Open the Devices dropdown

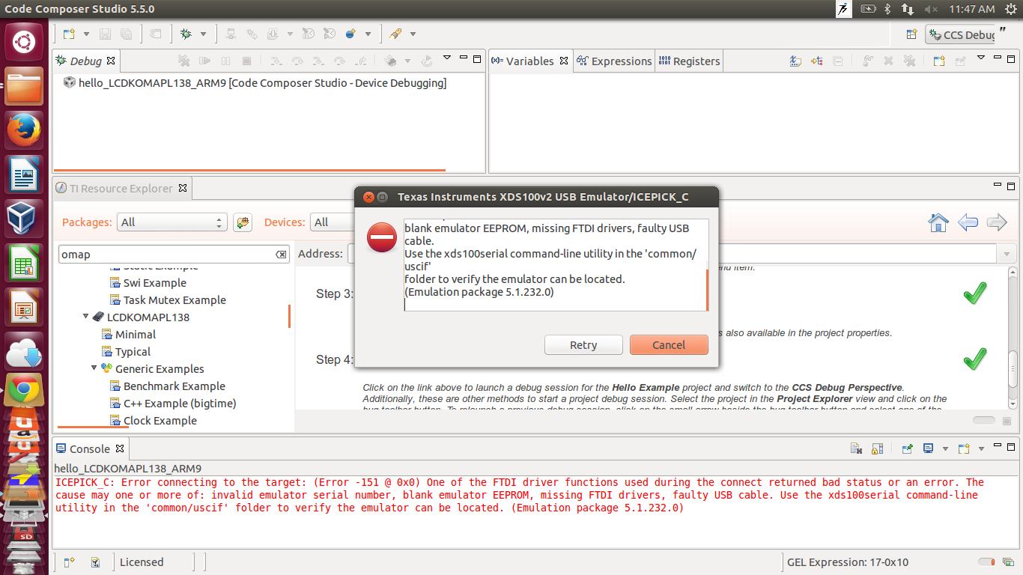(332, 222)
